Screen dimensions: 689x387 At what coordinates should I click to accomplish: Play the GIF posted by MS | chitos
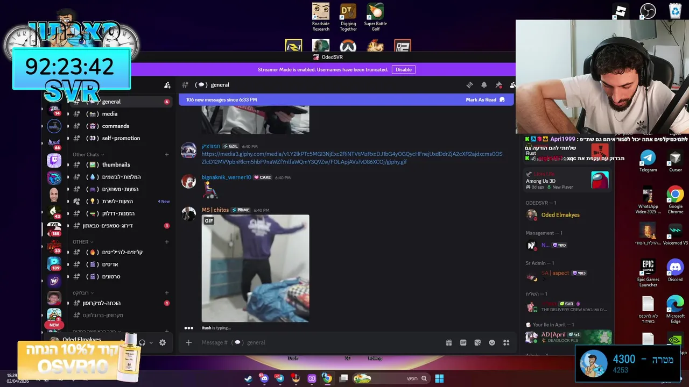(x=255, y=268)
